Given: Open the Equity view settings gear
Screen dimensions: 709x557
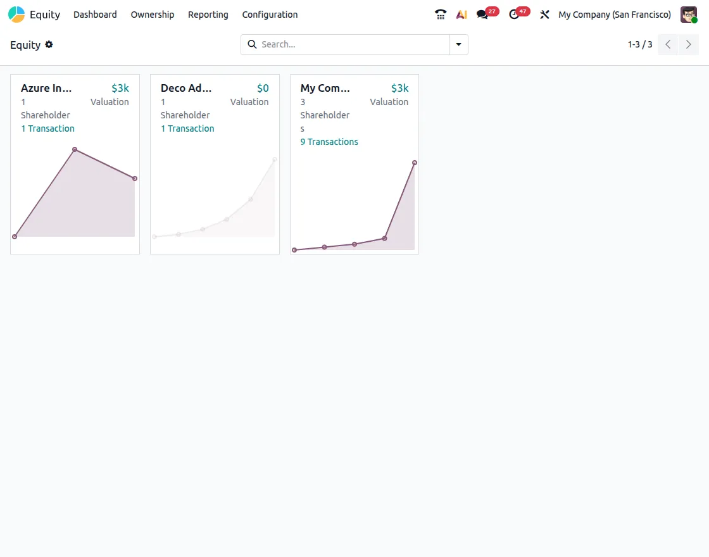Looking at the screenshot, I should pos(49,44).
